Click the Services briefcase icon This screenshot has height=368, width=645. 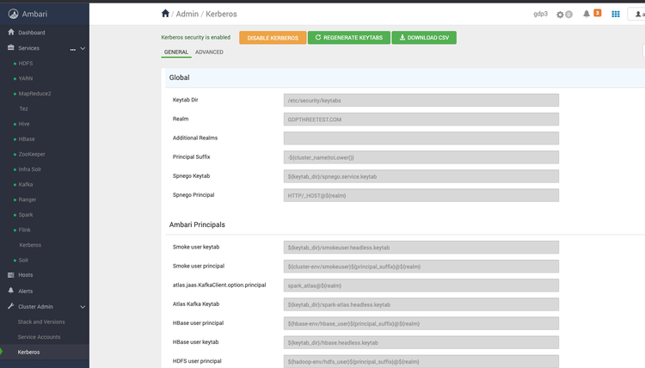[10, 47]
